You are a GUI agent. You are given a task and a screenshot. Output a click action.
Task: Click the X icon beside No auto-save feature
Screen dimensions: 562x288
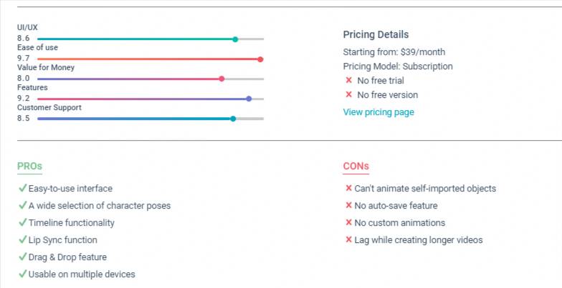click(348, 206)
